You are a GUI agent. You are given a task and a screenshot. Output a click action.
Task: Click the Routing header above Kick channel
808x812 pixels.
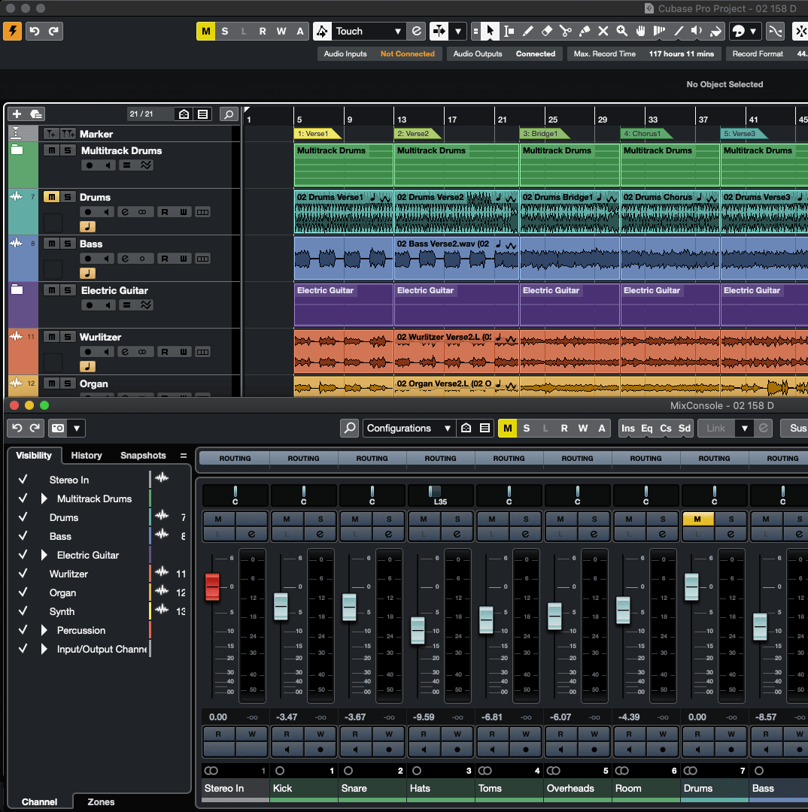(304, 458)
